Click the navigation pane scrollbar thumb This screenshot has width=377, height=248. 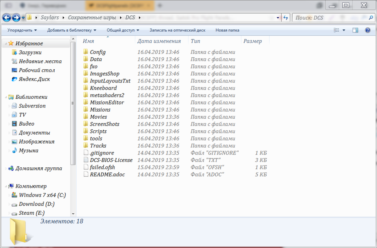click(x=73, y=103)
